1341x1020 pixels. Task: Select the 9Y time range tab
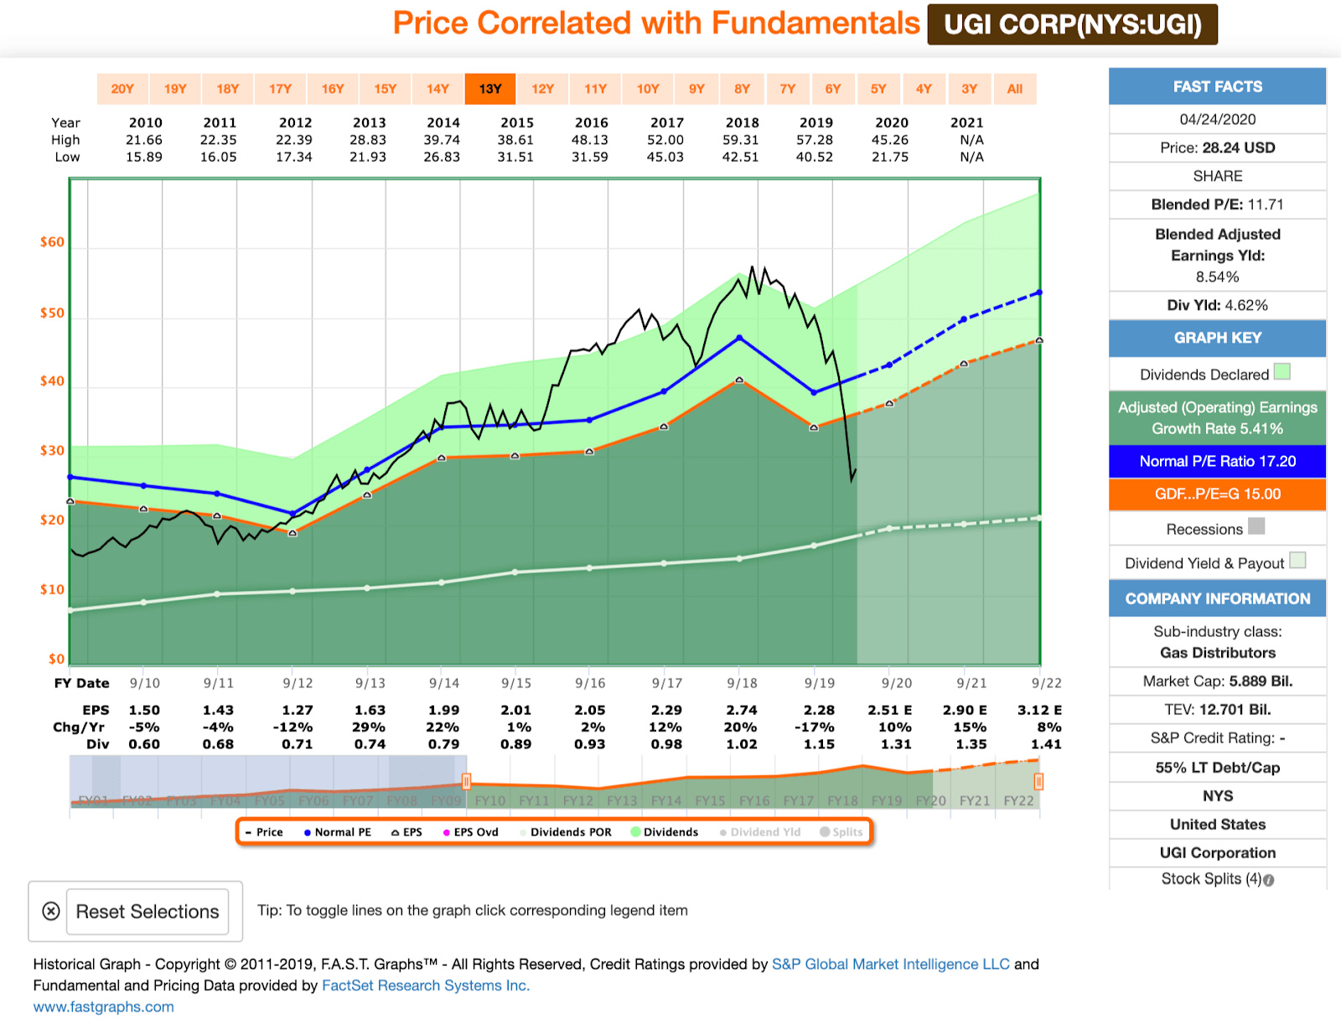(x=696, y=89)
